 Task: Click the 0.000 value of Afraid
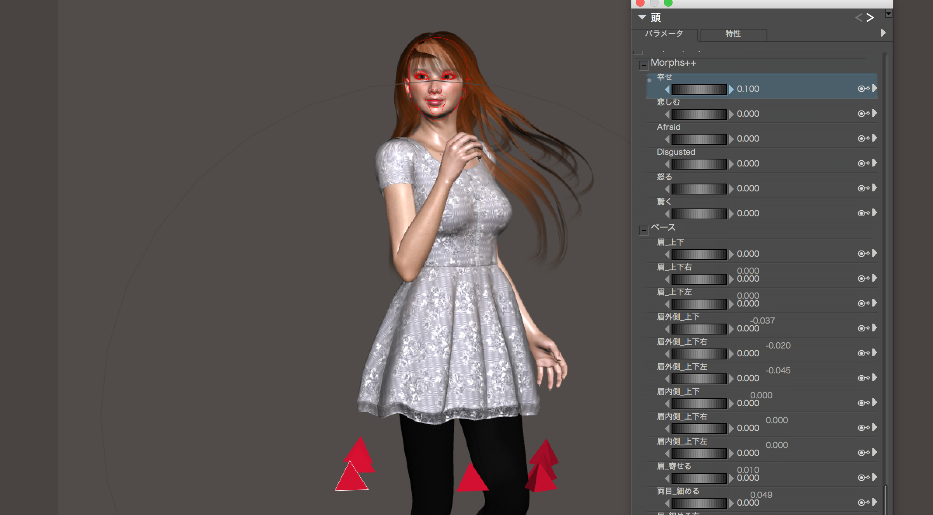click(x=748, y=139)
